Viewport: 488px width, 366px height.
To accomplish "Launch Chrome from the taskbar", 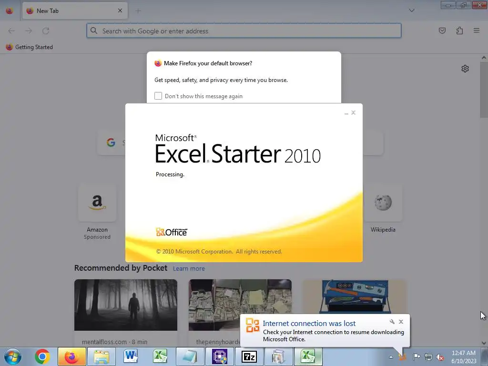I will pyautogui.click(x=42, y=356).
